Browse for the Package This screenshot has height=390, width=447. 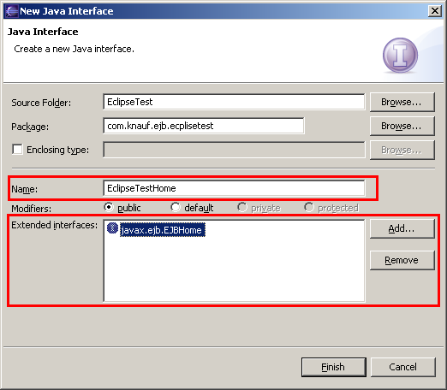coord(402,126)
